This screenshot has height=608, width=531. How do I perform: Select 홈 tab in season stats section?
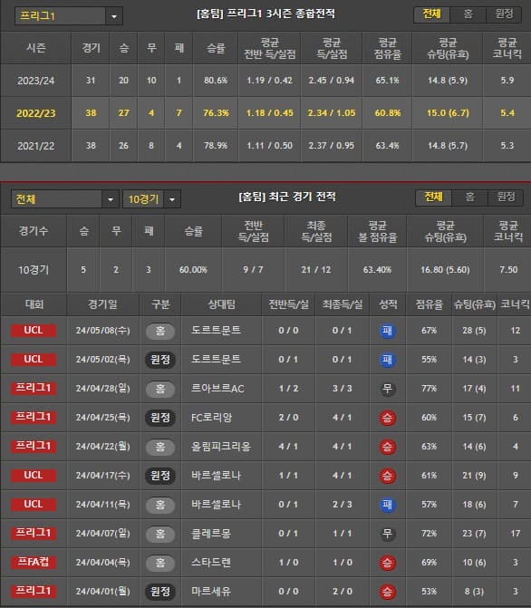pyautogui.click(x=468, y=14)
